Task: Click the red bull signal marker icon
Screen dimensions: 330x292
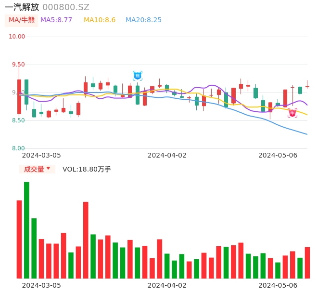Action: pos(292,113)
